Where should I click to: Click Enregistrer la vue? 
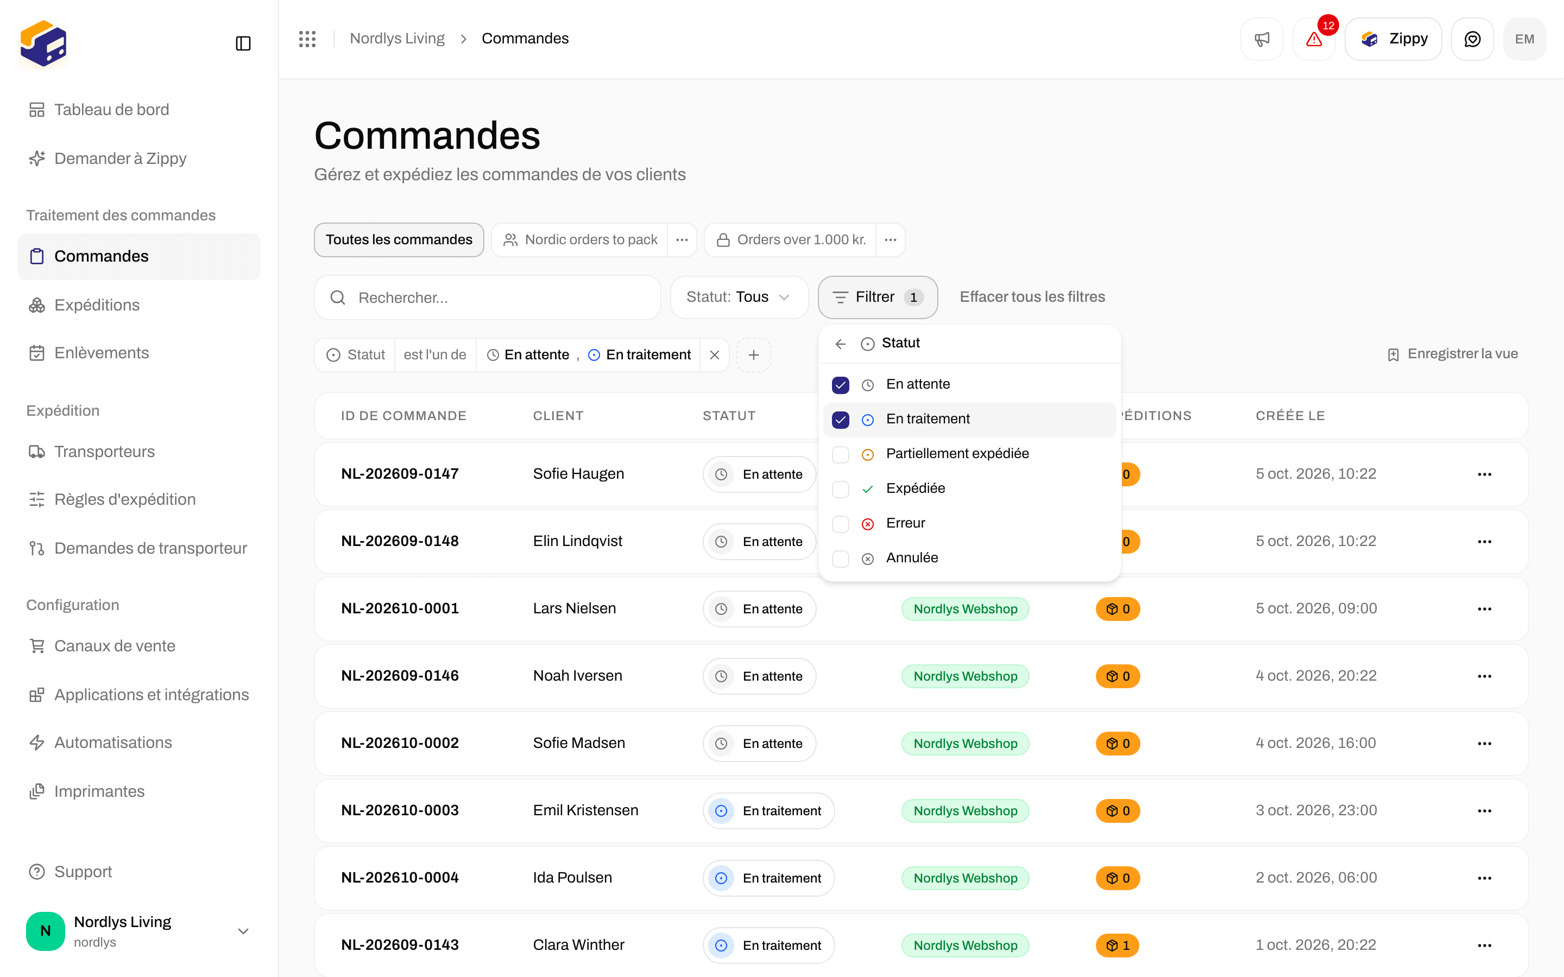coord(1452,354)
